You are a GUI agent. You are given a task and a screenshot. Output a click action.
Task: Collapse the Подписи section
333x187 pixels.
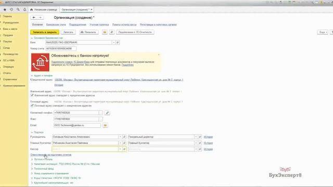pos(32,132)
